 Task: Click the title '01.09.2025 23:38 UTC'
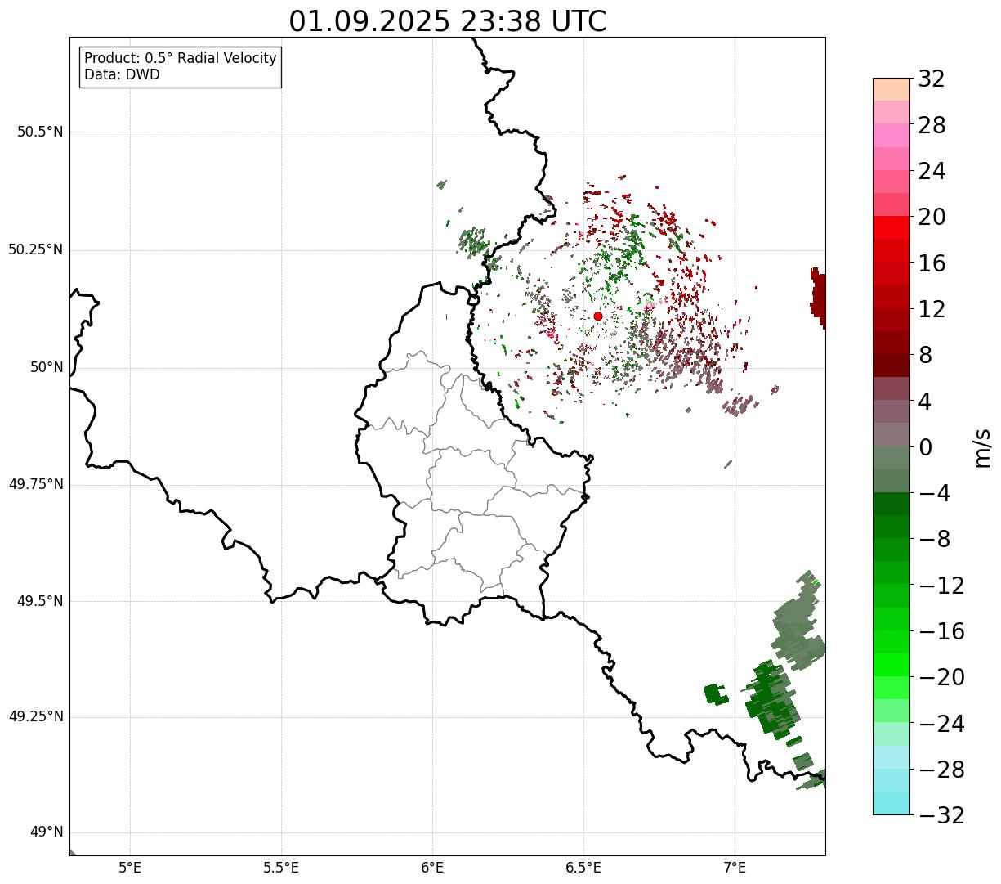click(x=448, y=21)
